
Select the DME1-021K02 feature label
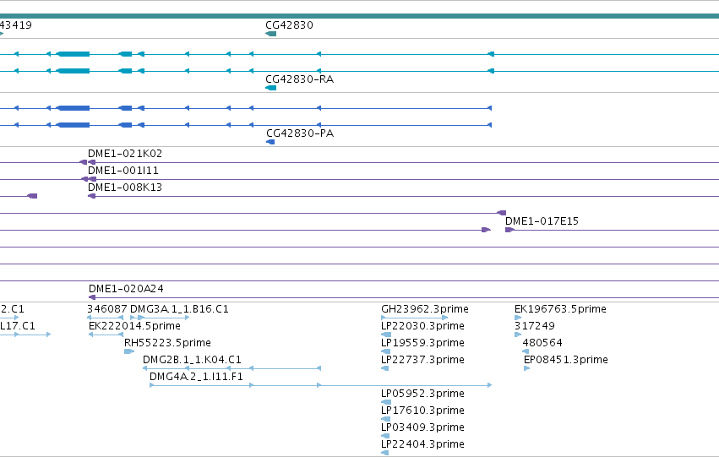pyautogui.click(x=125, y=154)
